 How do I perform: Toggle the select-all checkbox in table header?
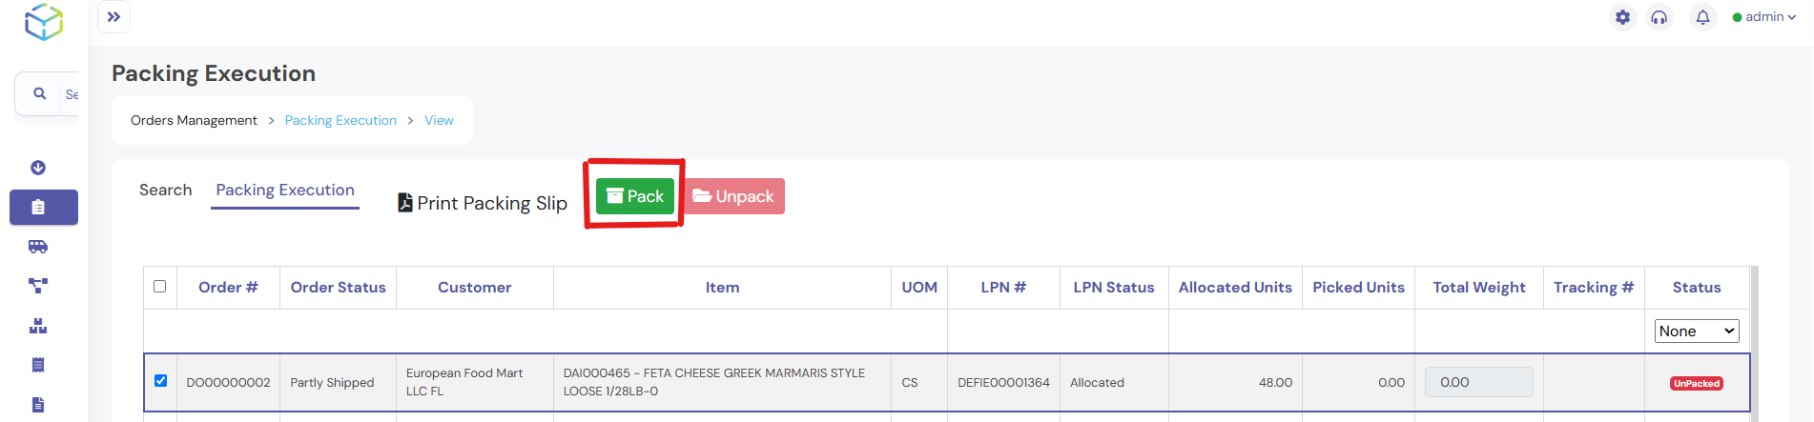pyautogui.click(x=159, y=287)
